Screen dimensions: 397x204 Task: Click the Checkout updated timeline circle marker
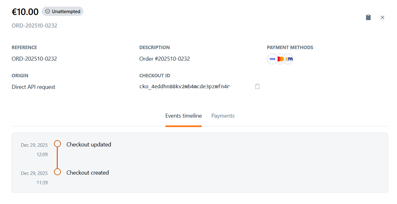(57, 143)
